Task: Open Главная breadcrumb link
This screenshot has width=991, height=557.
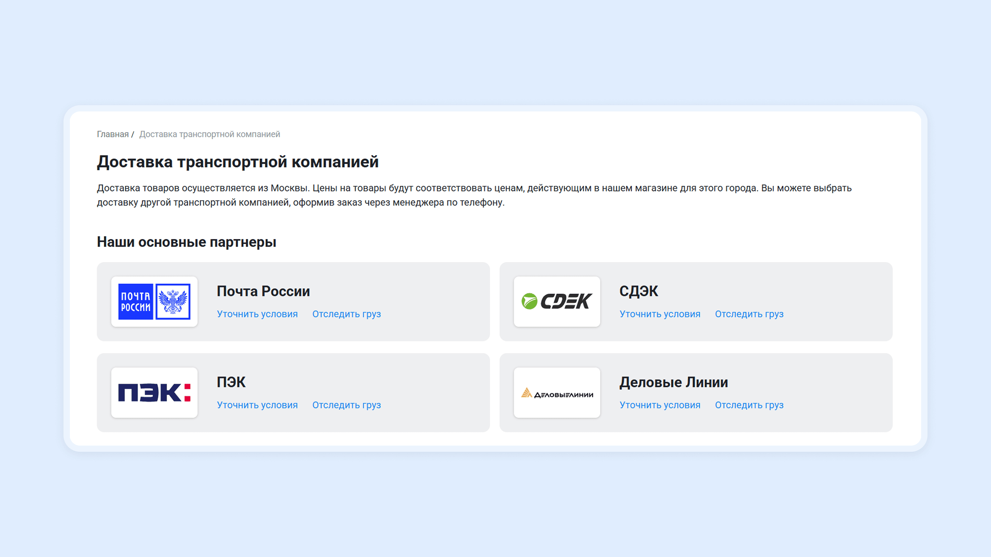Action: (112, 134)
